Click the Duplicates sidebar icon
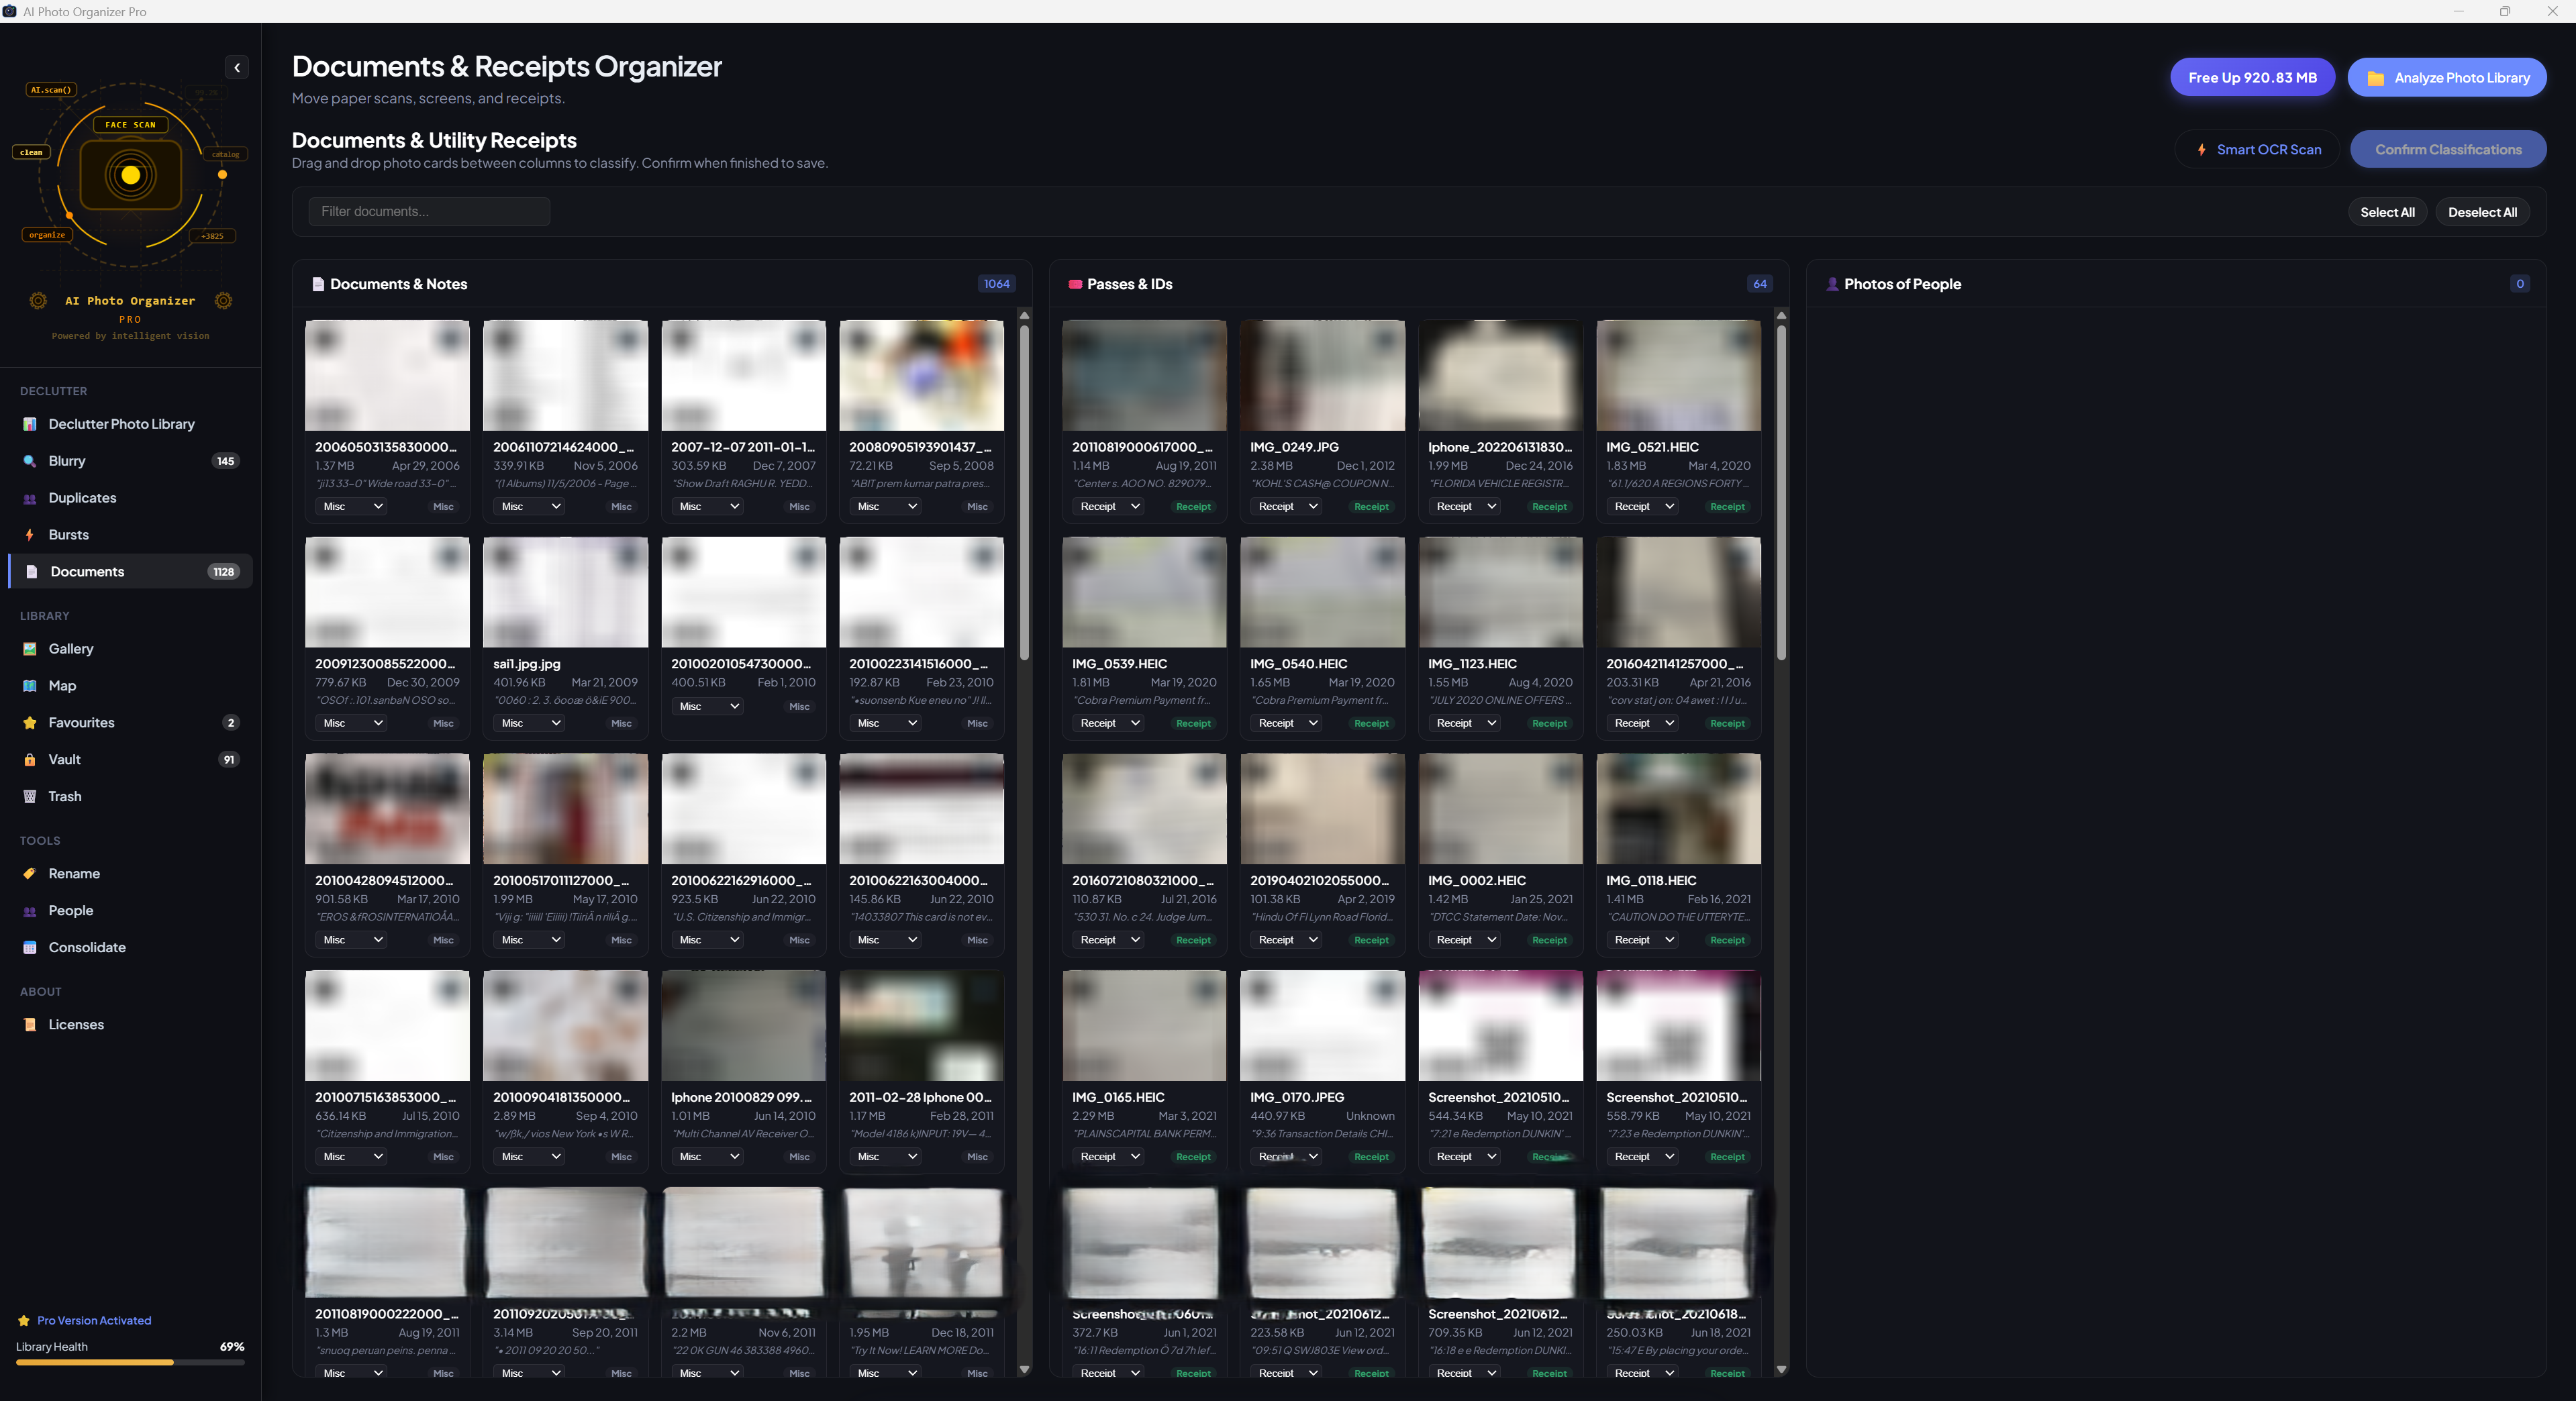The width and height of the screenshot is (2576, 1401). tap(30, 498)
